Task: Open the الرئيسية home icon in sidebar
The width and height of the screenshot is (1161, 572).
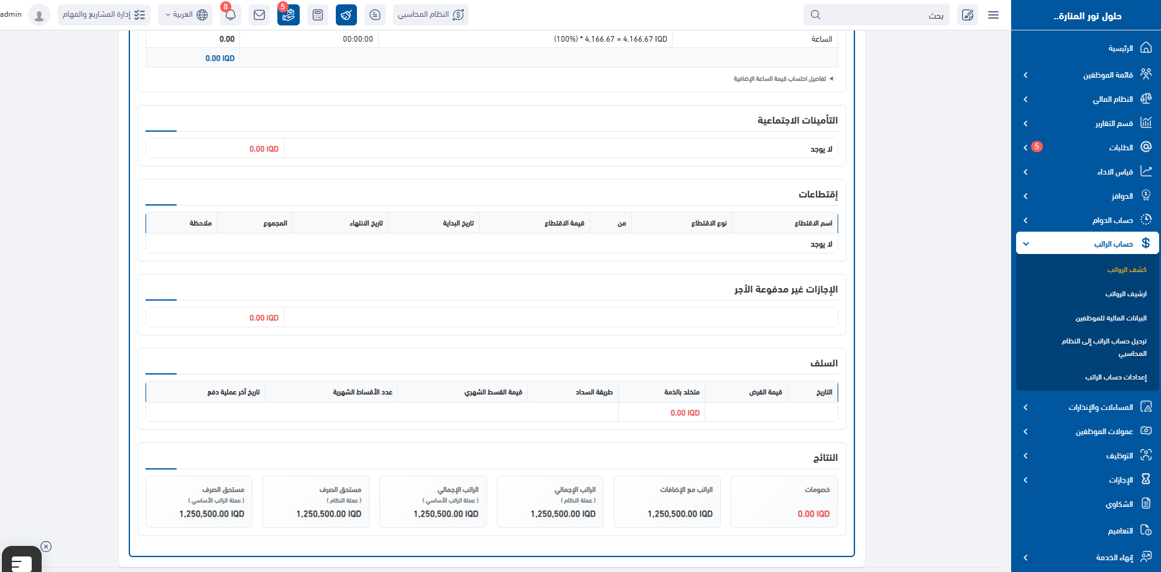Action: tap(1146, 48)
